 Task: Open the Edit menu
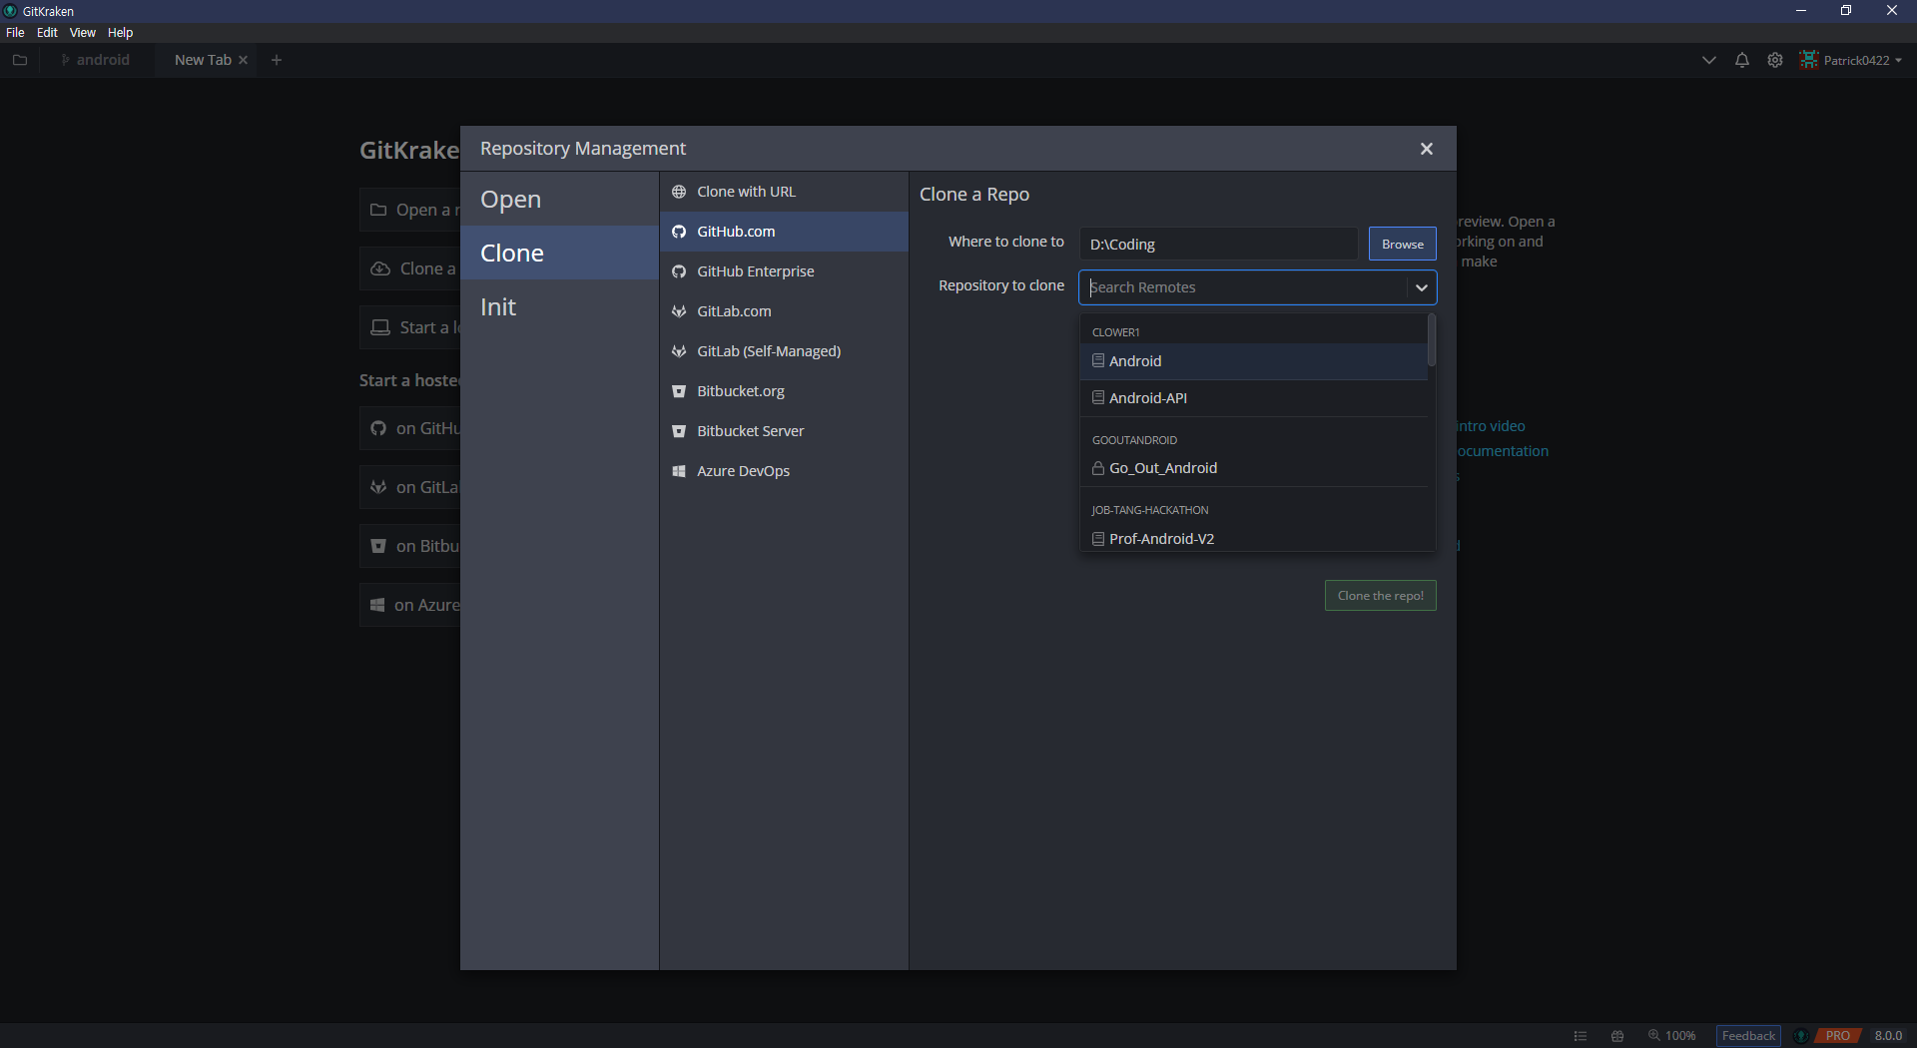pyautogui.click(x=47, y=33)
